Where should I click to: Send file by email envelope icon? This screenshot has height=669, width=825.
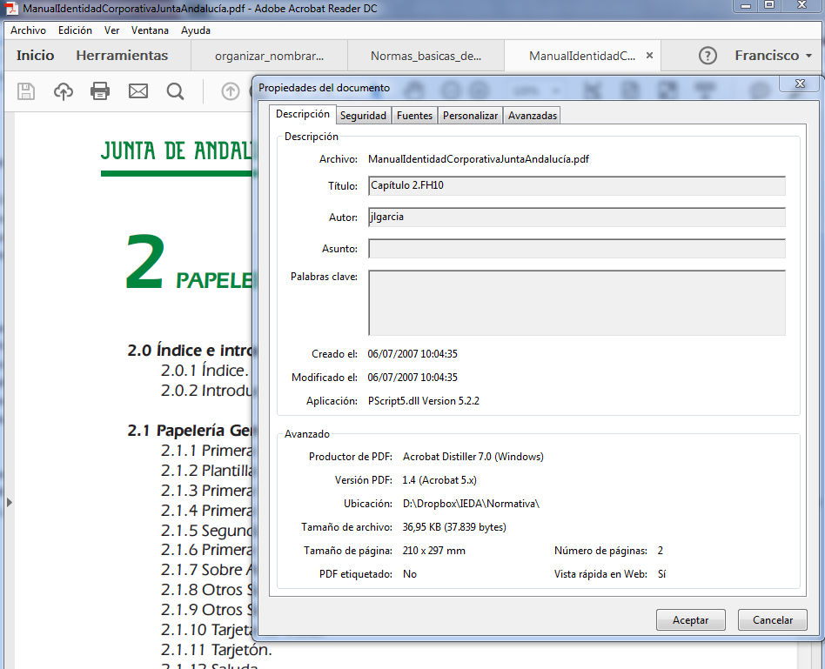138,91
